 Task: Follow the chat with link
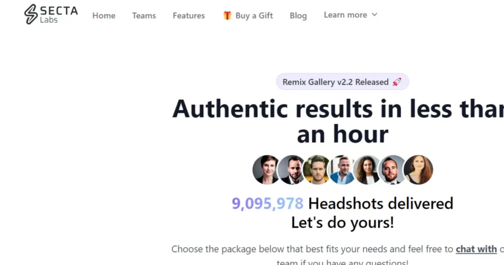[476, 249]
